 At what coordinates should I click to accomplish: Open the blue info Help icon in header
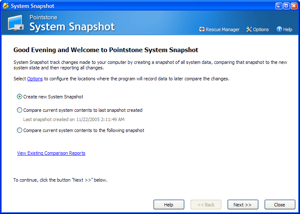(279, 29)
